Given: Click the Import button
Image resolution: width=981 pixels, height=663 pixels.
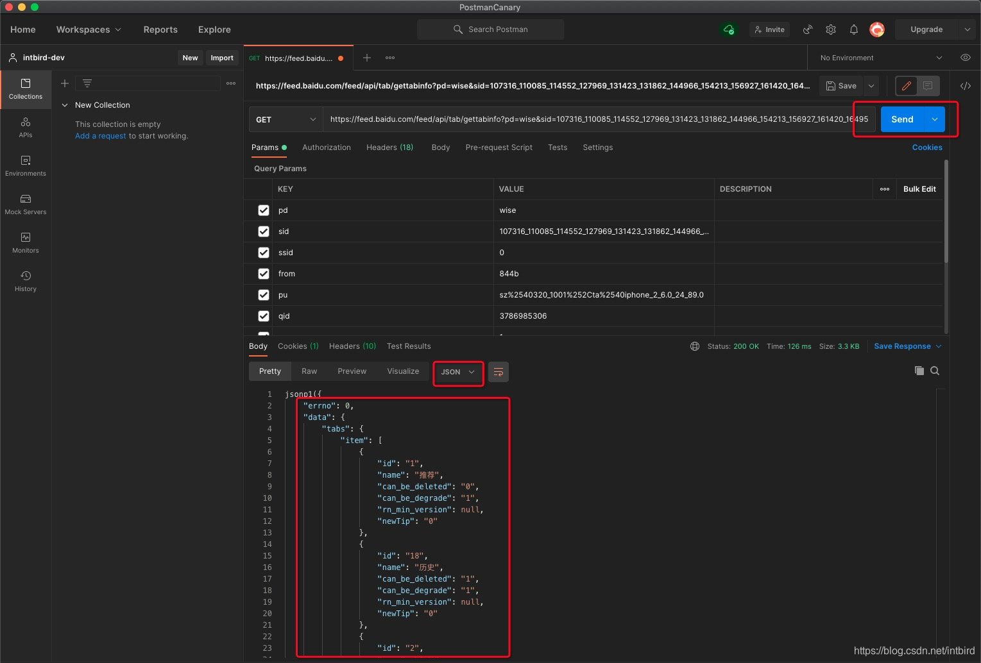Looking at the screenshot, I should [x=222, y=58].
